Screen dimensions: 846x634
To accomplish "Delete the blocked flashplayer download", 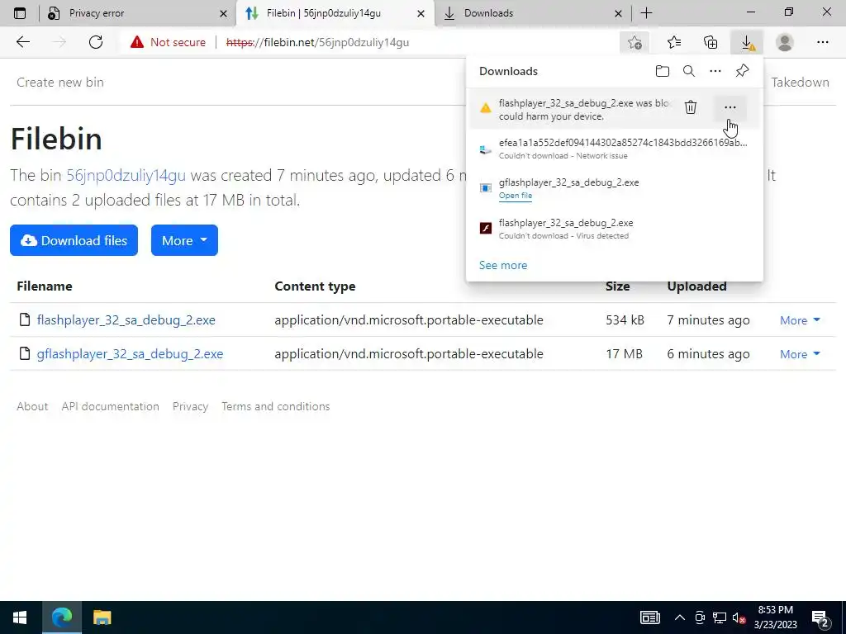I will (691, 107).
